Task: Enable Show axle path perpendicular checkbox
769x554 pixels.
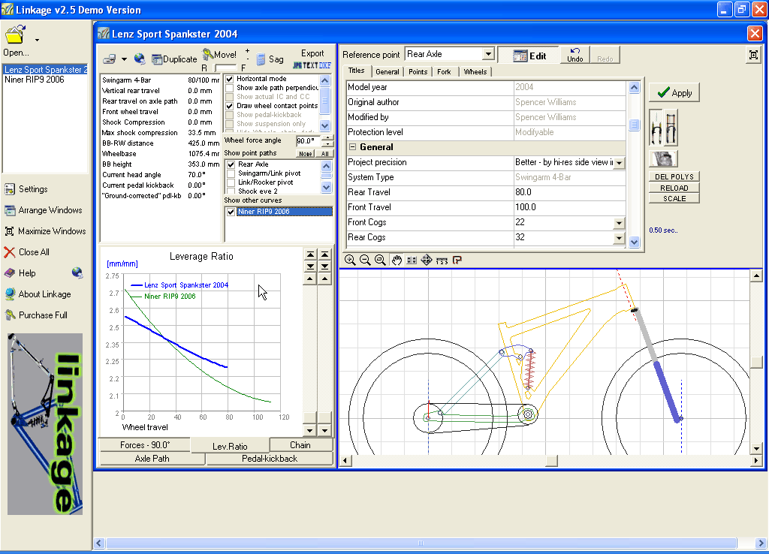Action: tap(229, 88)
